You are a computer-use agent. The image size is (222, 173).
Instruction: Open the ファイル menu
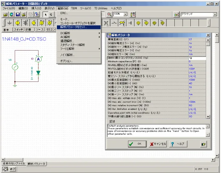(9, 8)
